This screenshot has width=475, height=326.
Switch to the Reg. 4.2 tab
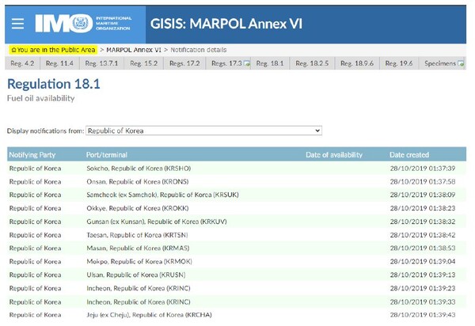pyautogui.click(x=21, y=63)
